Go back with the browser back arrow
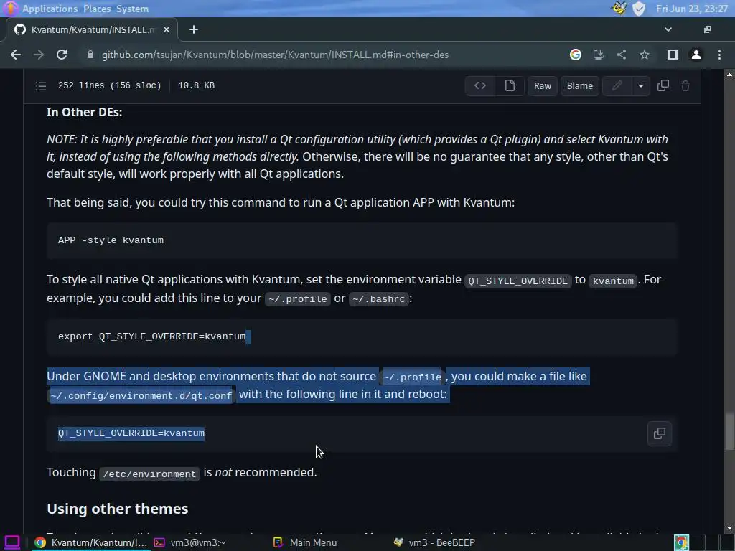This screenshot has height=551, width=735. point(16,55)
